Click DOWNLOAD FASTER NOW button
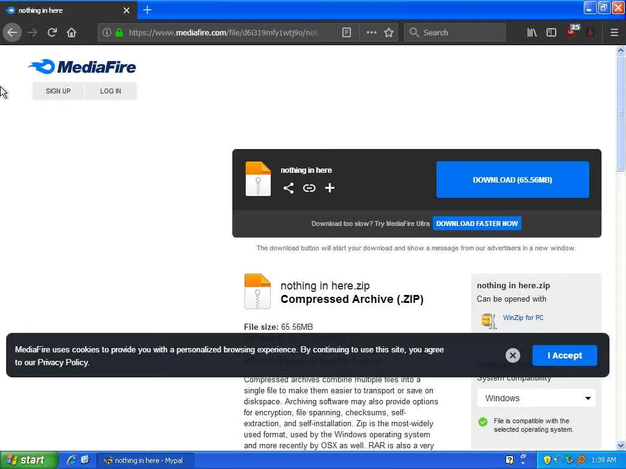Viewport: 626px width, 469px height. [x=477, y=224]
